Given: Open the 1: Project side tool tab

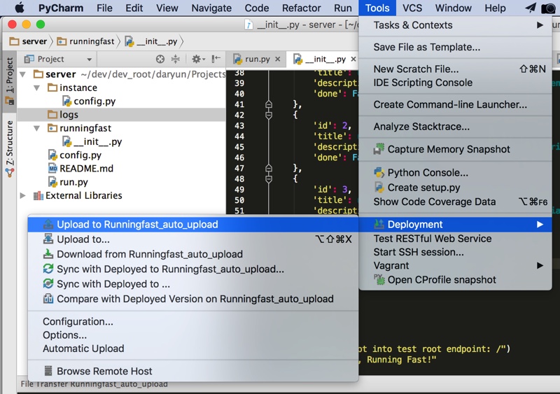Looking at the screenshot, I should pyautogui.click(x=9, y=80).
